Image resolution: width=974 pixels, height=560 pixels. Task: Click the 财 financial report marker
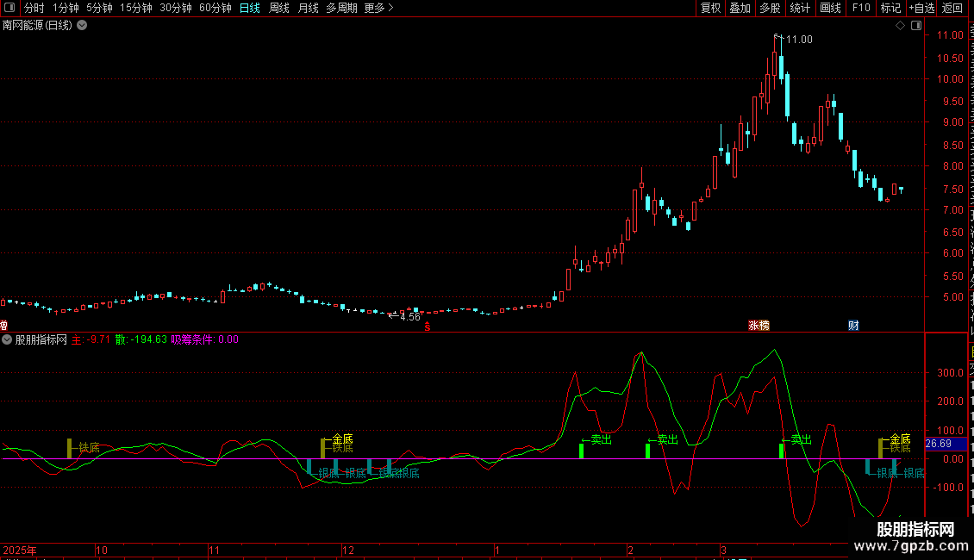coord(853,326)
